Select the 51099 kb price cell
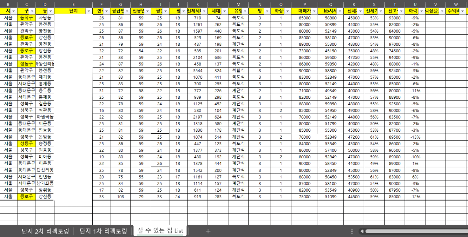 click(331, 196)
